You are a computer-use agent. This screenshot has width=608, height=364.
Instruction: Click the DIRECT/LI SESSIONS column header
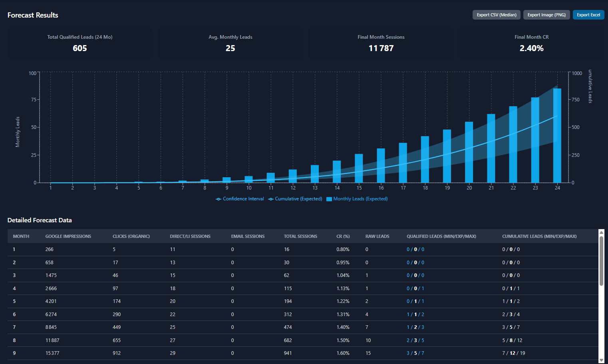(x=190, y=236)
